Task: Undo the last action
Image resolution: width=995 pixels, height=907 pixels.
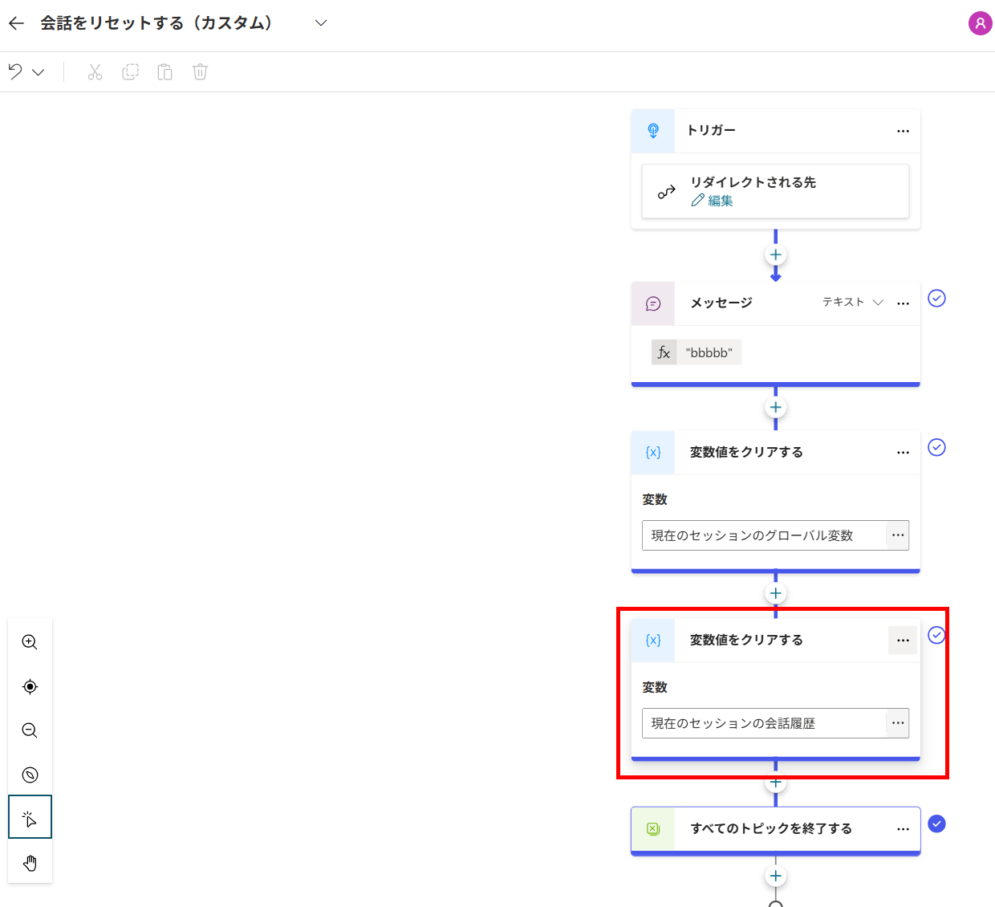Action: (15, 72)
